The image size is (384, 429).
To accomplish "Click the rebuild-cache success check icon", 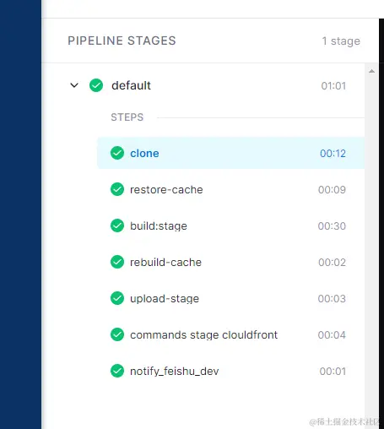I will [117, 262].
